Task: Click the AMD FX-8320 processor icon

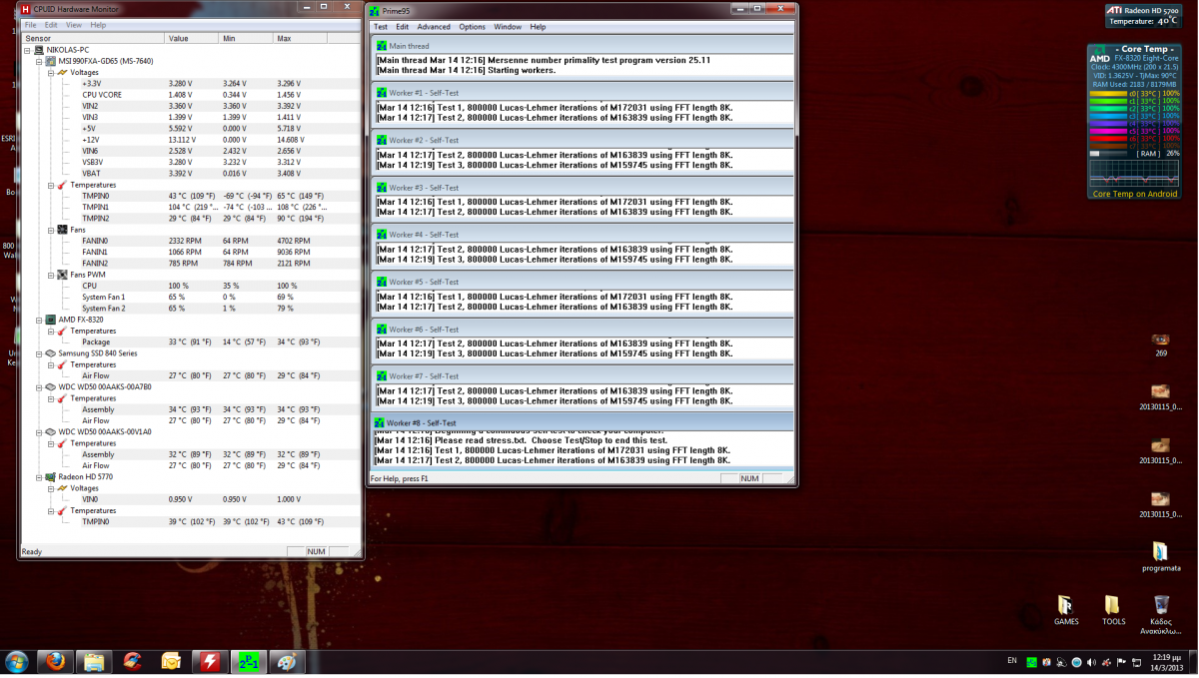Action: click(51, 320)
